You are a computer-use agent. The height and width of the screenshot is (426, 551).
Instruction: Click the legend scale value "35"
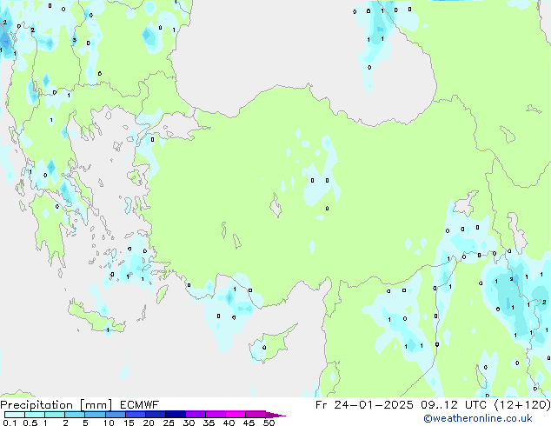[209, 423]
